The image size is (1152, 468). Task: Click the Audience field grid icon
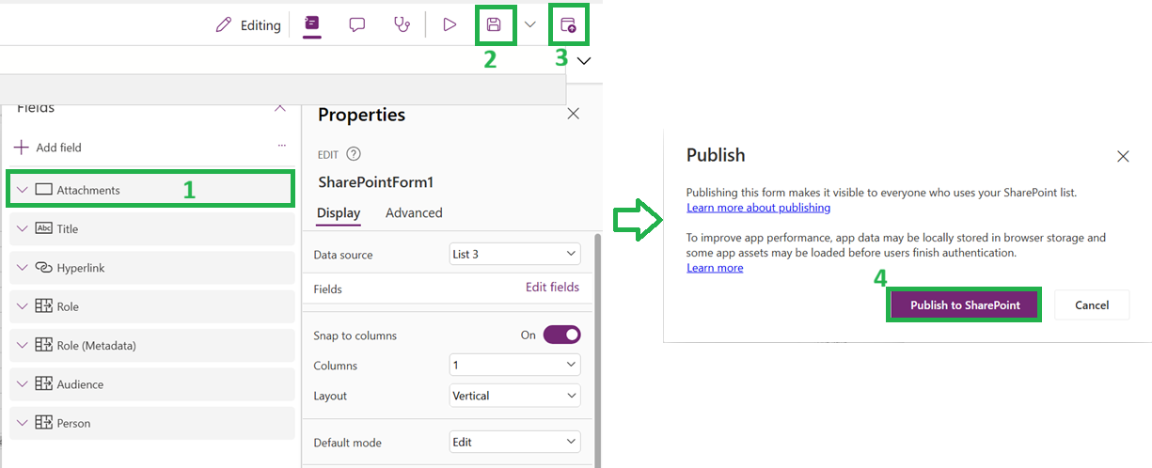pos(43,384)
